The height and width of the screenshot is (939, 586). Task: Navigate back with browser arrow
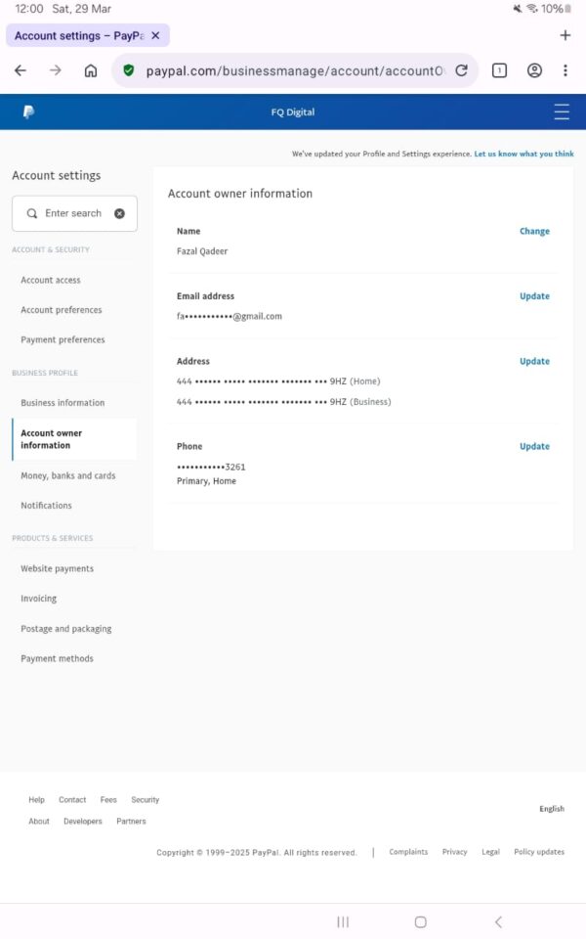point(21,70)
